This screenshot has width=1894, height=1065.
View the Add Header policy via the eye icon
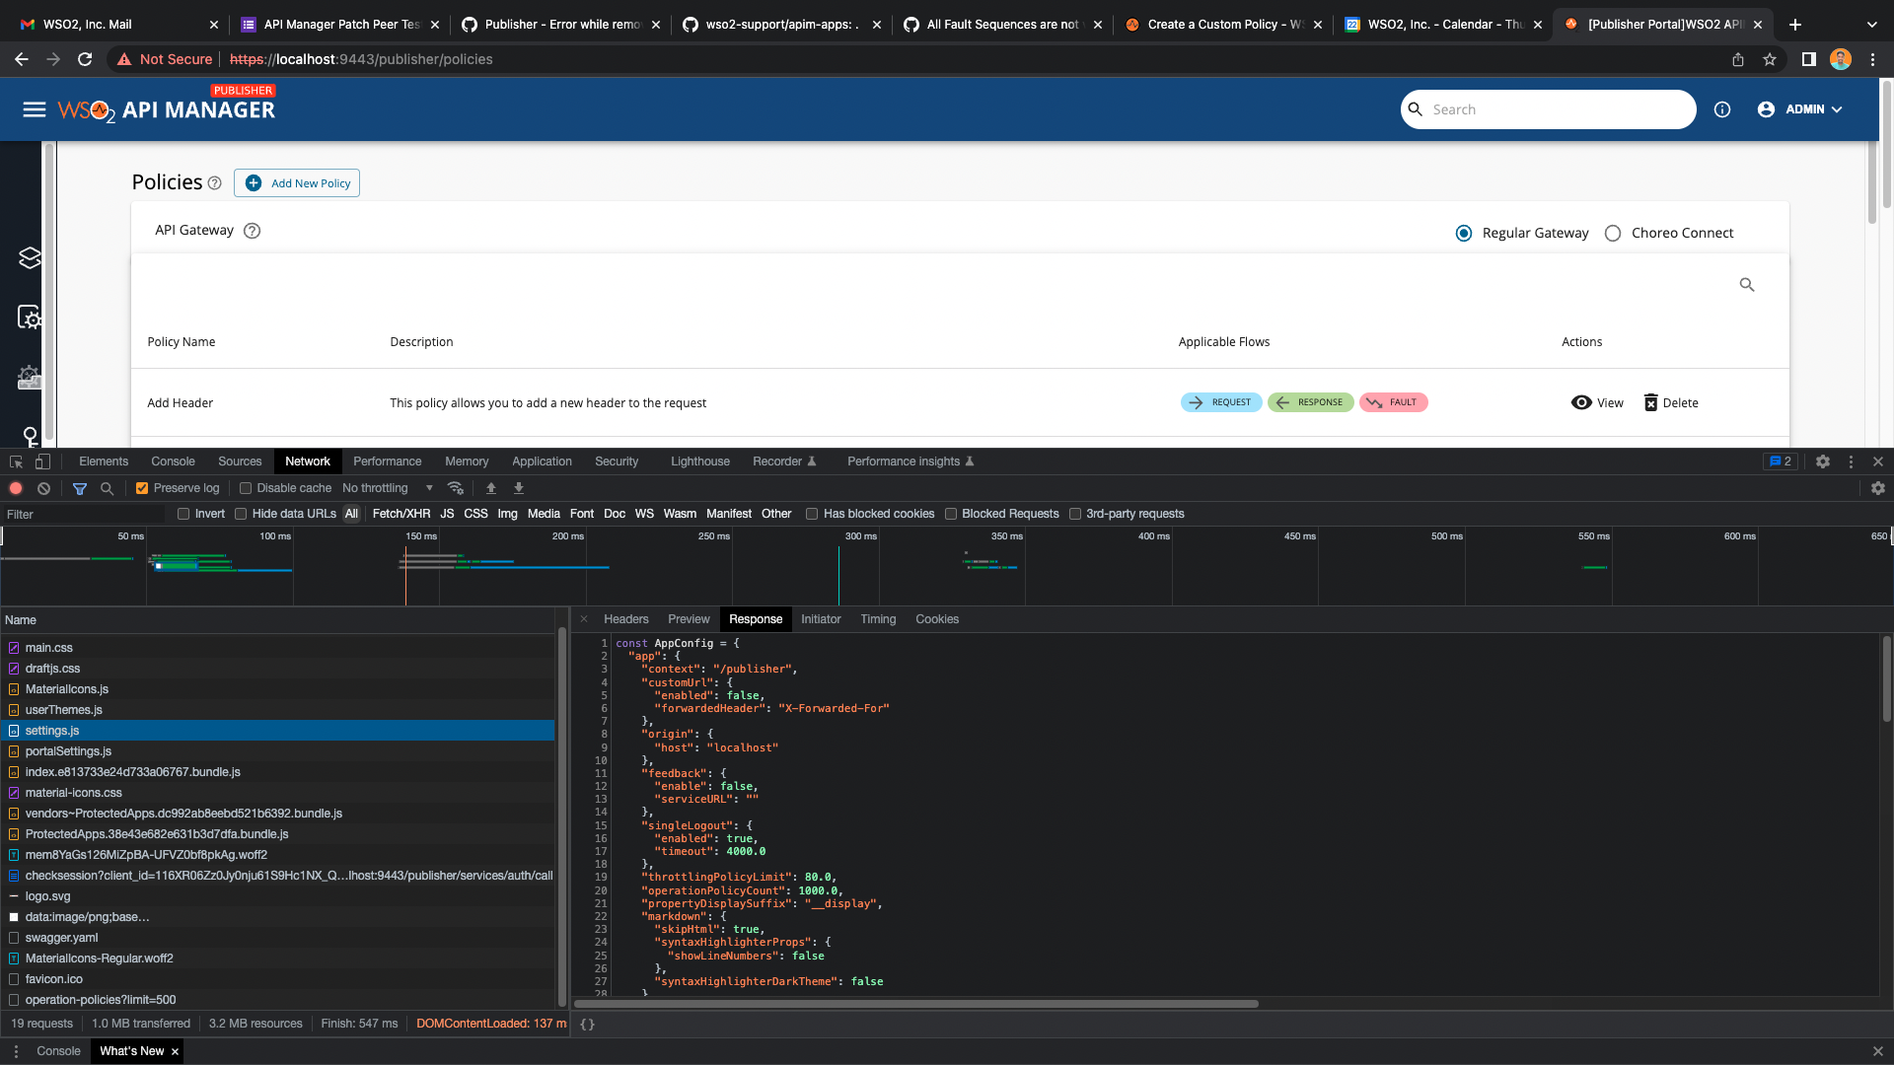coord(1579,402)
